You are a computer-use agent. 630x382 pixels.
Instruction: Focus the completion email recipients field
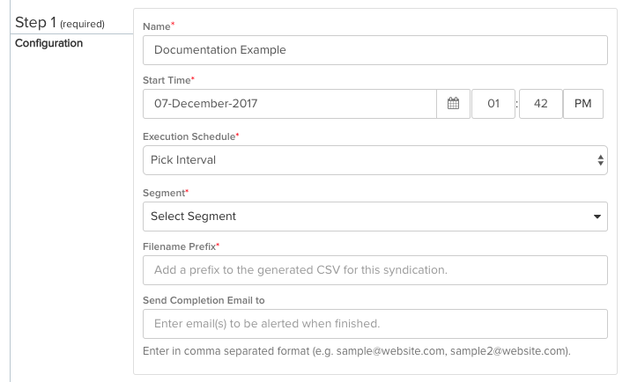pyautogui.click(x=374, y=324)
